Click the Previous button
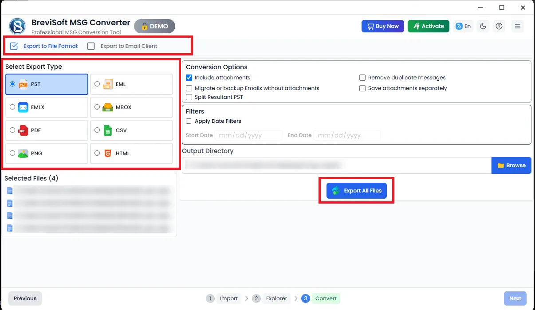 click(x=25, y=298)
